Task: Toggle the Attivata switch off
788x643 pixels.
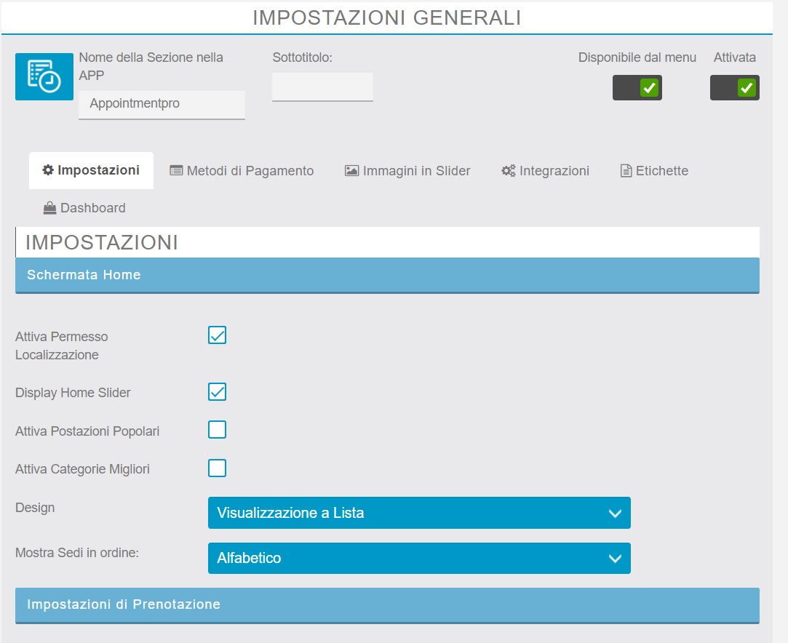Action: tap(735, 88)
